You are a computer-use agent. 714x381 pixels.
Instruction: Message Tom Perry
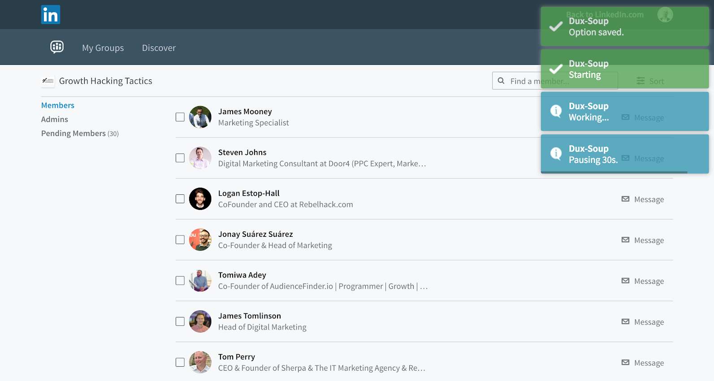643,363
